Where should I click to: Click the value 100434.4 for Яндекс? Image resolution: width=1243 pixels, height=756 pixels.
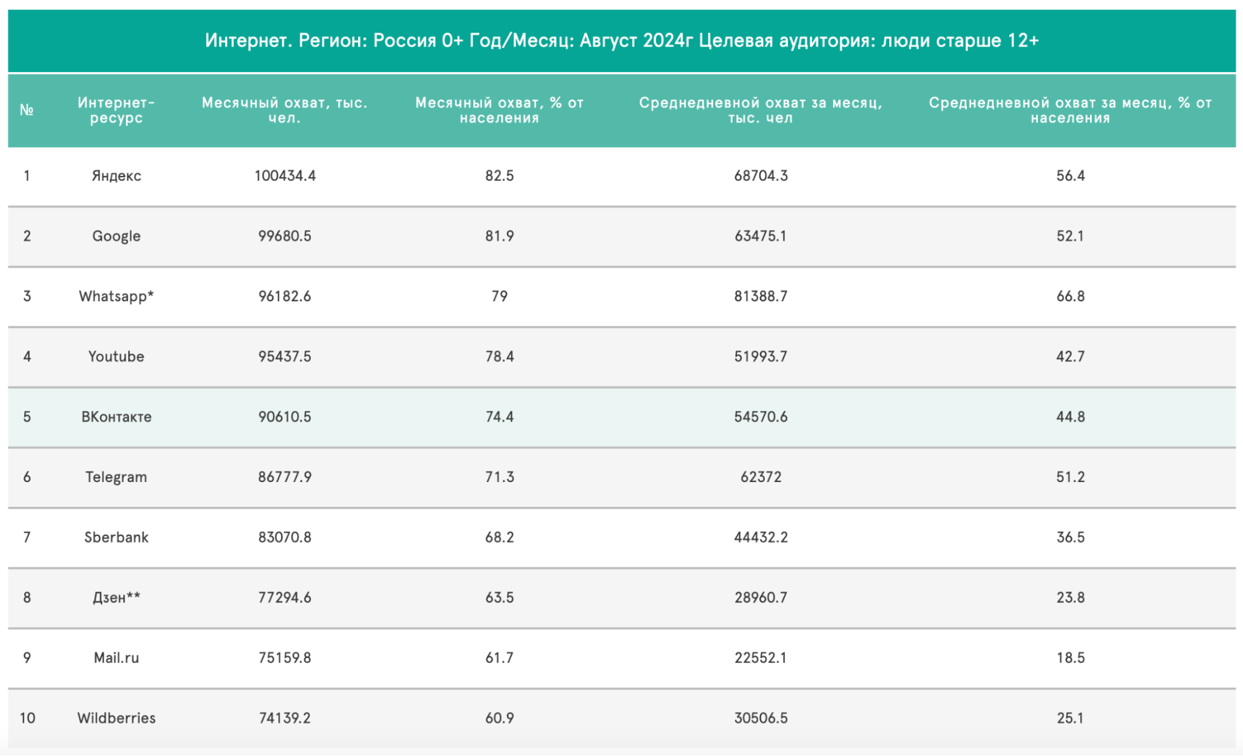285,176
